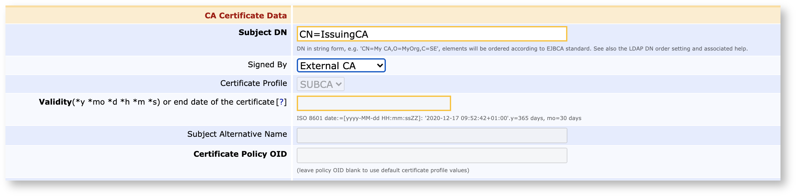Click the empty header cell beside CA Certificate Data

(536, 15)
